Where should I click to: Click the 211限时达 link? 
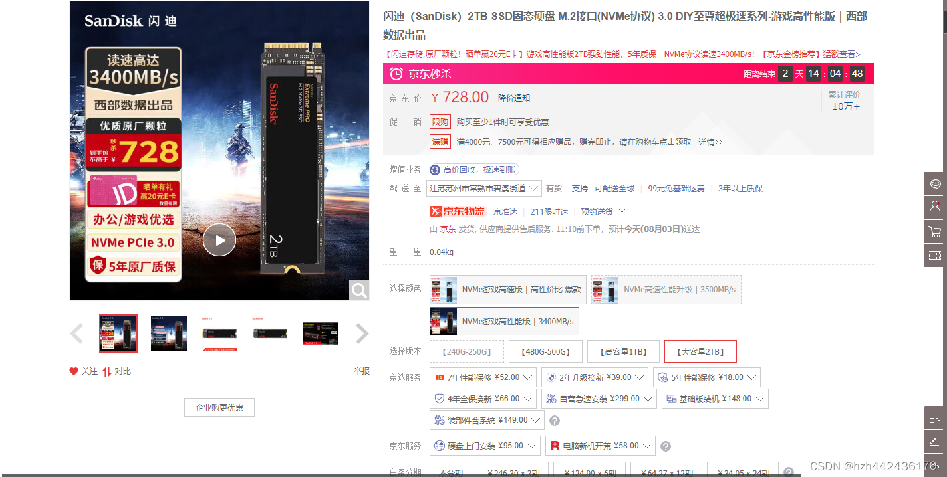549,211
